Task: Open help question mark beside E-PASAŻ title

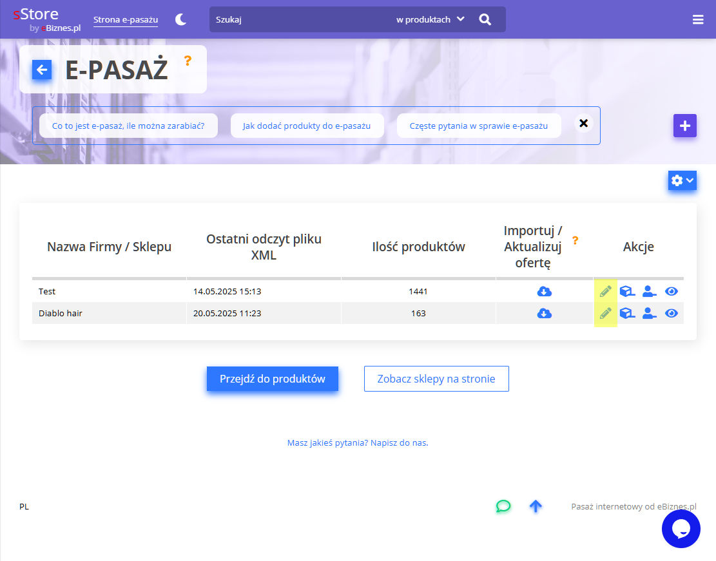Action: pyautogui.click(x=188, y=61)
